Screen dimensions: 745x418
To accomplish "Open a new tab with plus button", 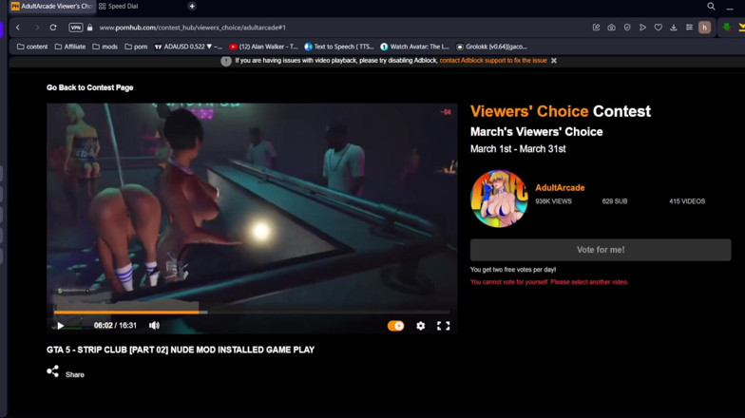I will click(192, 6).
